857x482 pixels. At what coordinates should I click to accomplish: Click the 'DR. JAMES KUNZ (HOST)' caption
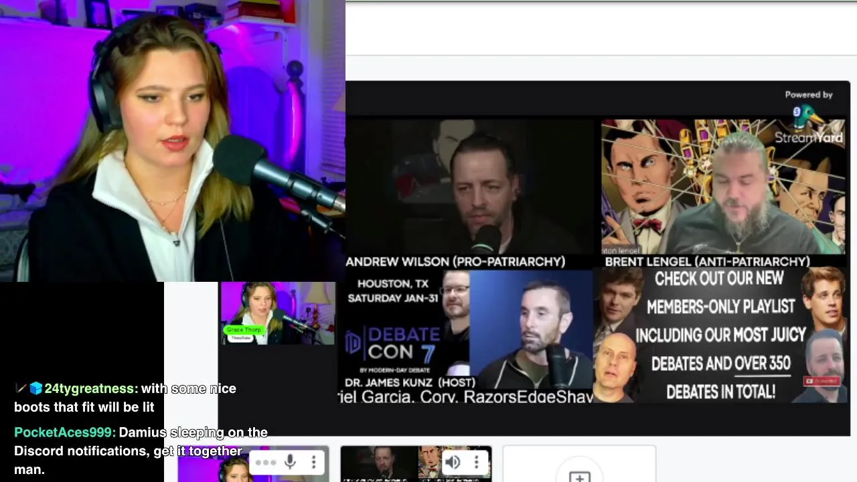coord(410,382)
